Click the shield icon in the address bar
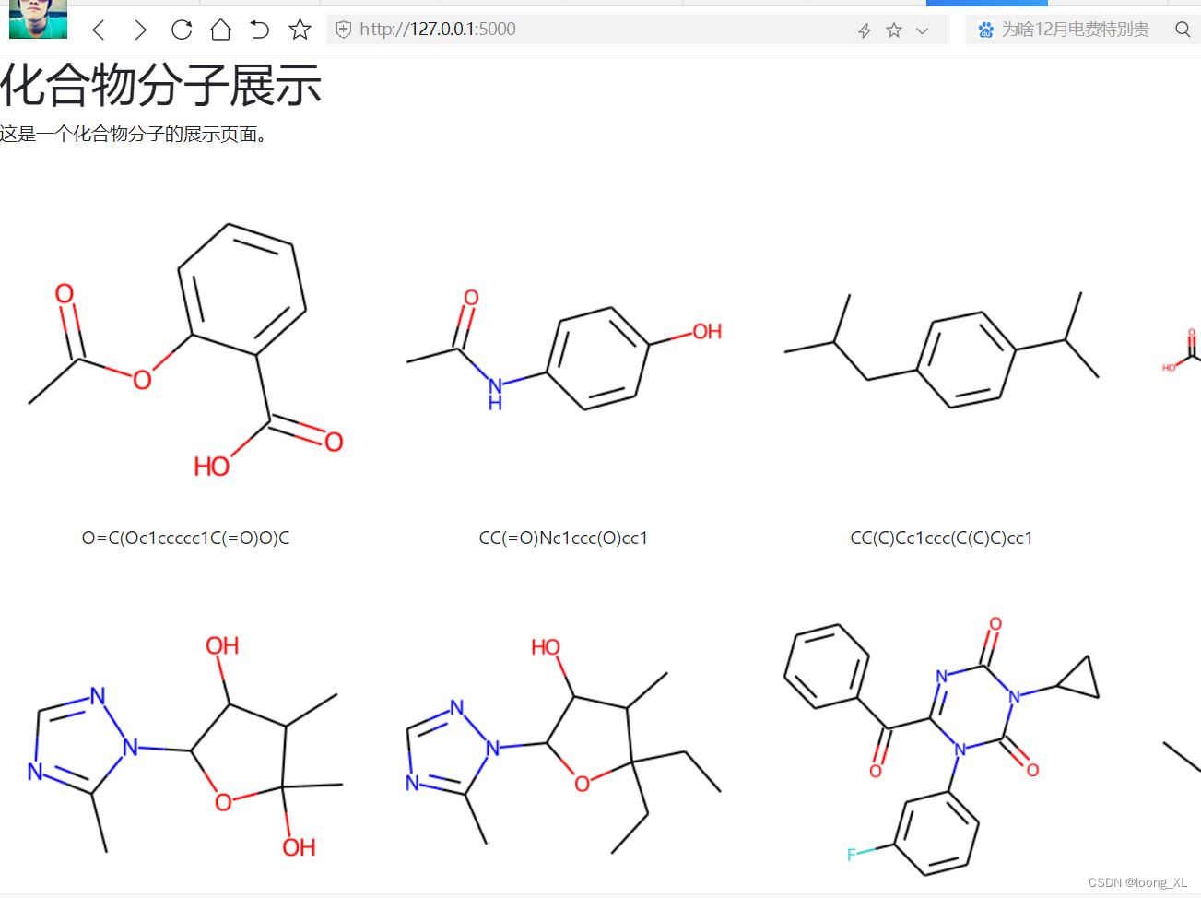Image resolution: width=1201 pixels, height=898 pixels. tap(343, 29)
